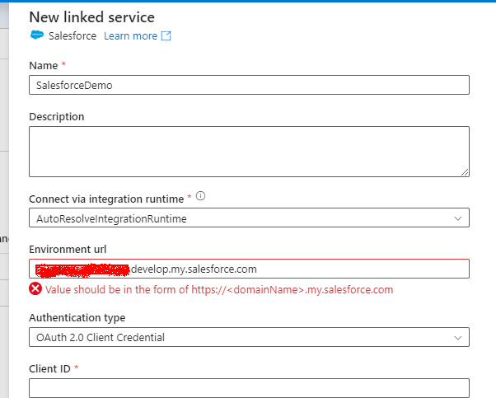Screen dimensions: 496x398
Task: Click the Client ID input field
Action: [x=249, y=388]
